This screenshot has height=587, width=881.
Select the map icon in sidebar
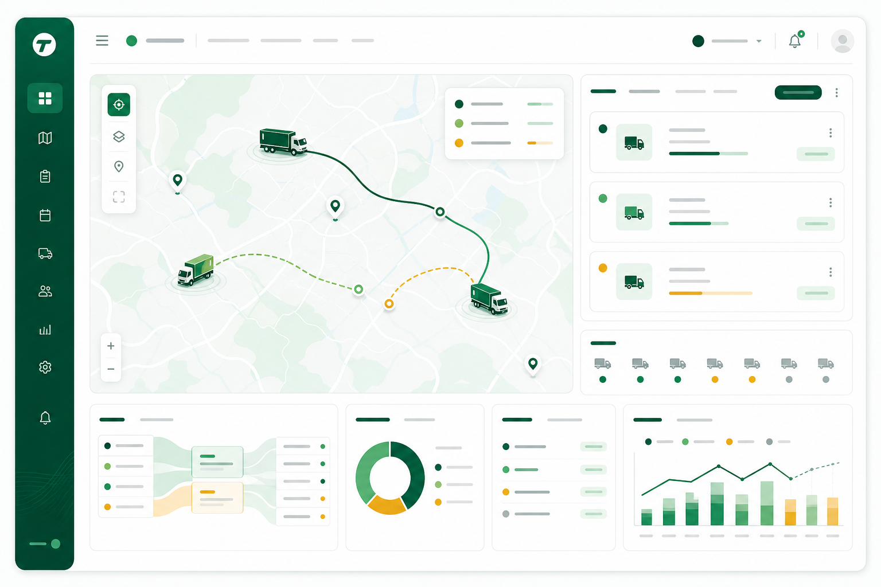coord(45,138)
